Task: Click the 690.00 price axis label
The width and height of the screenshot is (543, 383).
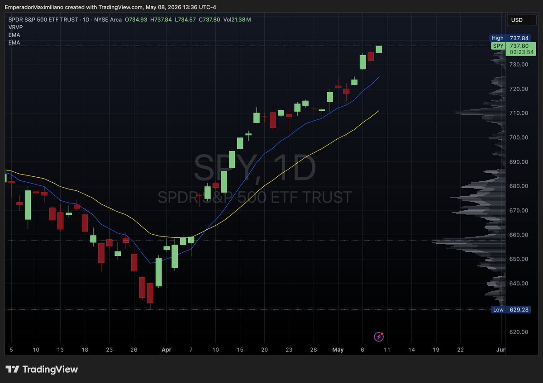Action: (x=519, y=162)
